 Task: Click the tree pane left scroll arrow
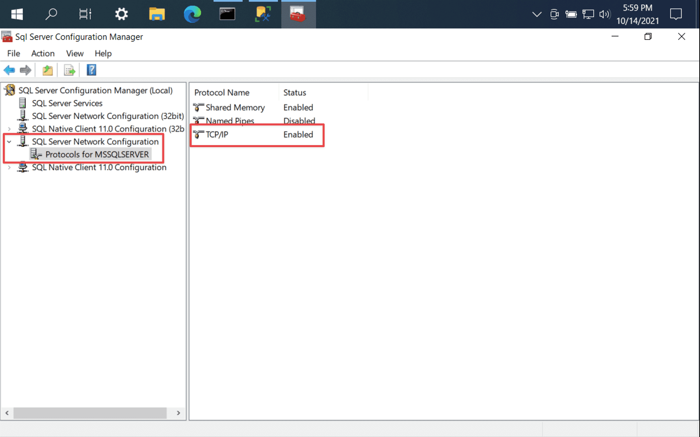[x=7, y=413]
